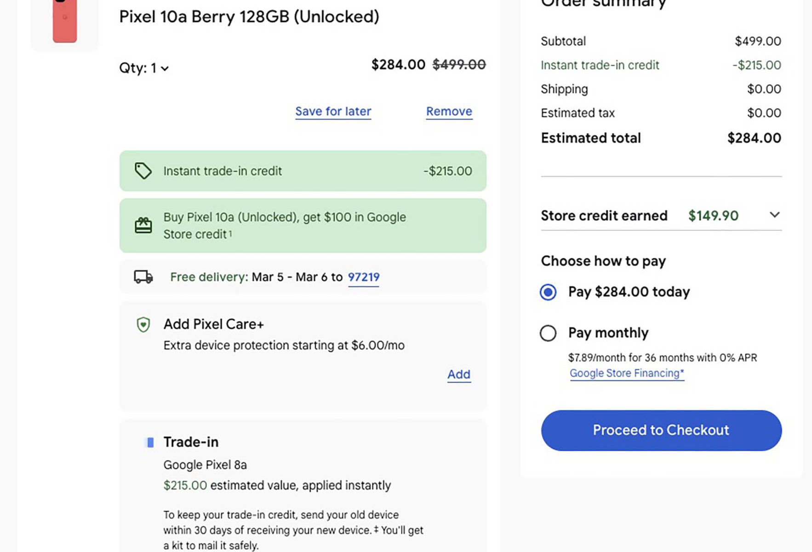The image size is (812, 552).
Task: Add Pixel Care+ protection
Action: point(459,374)
